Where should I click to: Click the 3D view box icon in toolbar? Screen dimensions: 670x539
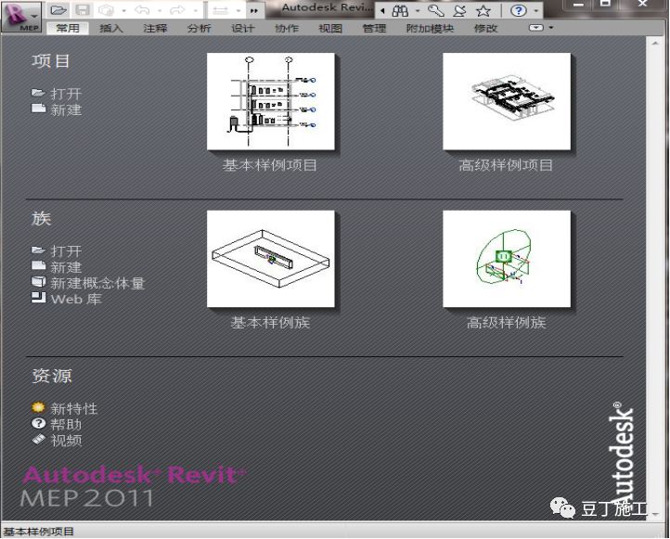107,10
